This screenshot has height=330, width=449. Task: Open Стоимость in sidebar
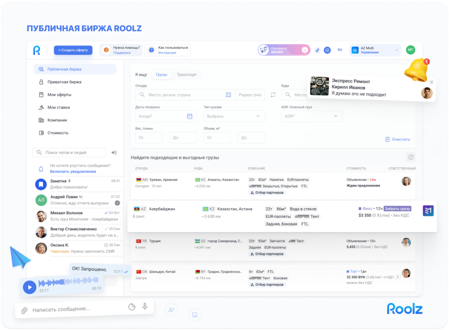click(x=75, y=133)
